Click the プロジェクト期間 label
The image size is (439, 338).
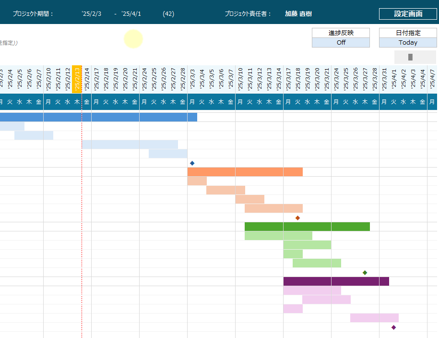pos(33,14)
